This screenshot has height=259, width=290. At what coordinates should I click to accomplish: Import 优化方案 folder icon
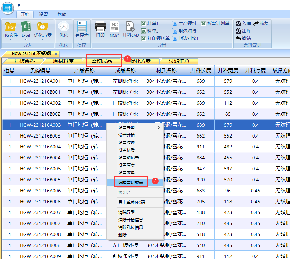pyautogui.click(x=42, y=27)
